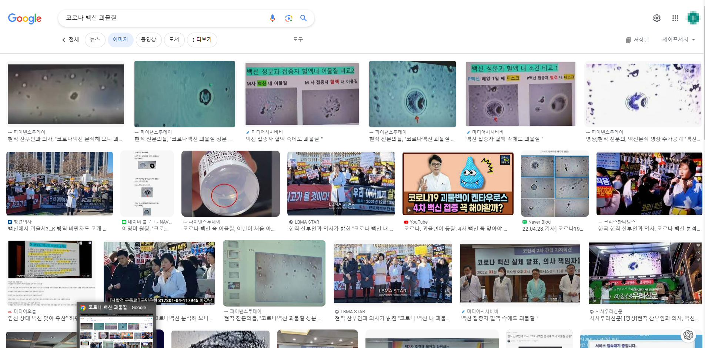
Task: Open the 시사우리신문 video screenshot thumbnail
Action: click(x=645, y=274)
